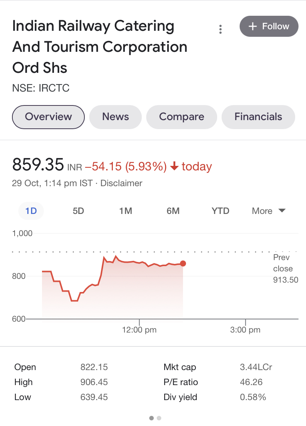
Task: Select the 6M time range
Action: tap(173, 211)
